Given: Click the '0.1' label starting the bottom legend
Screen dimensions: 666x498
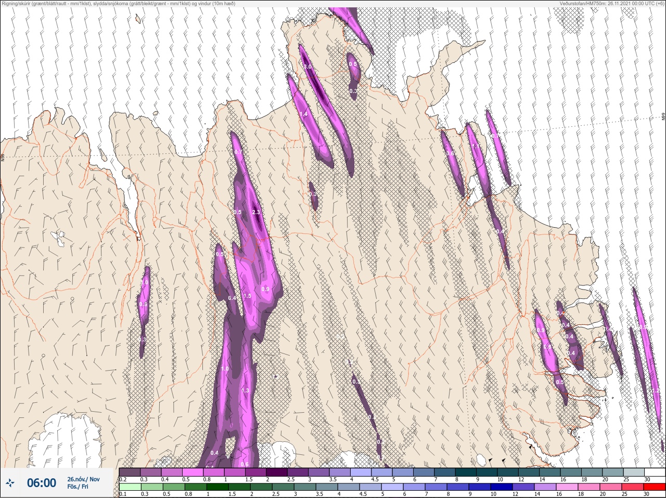Looking at the screenshot, I should 123,494.
